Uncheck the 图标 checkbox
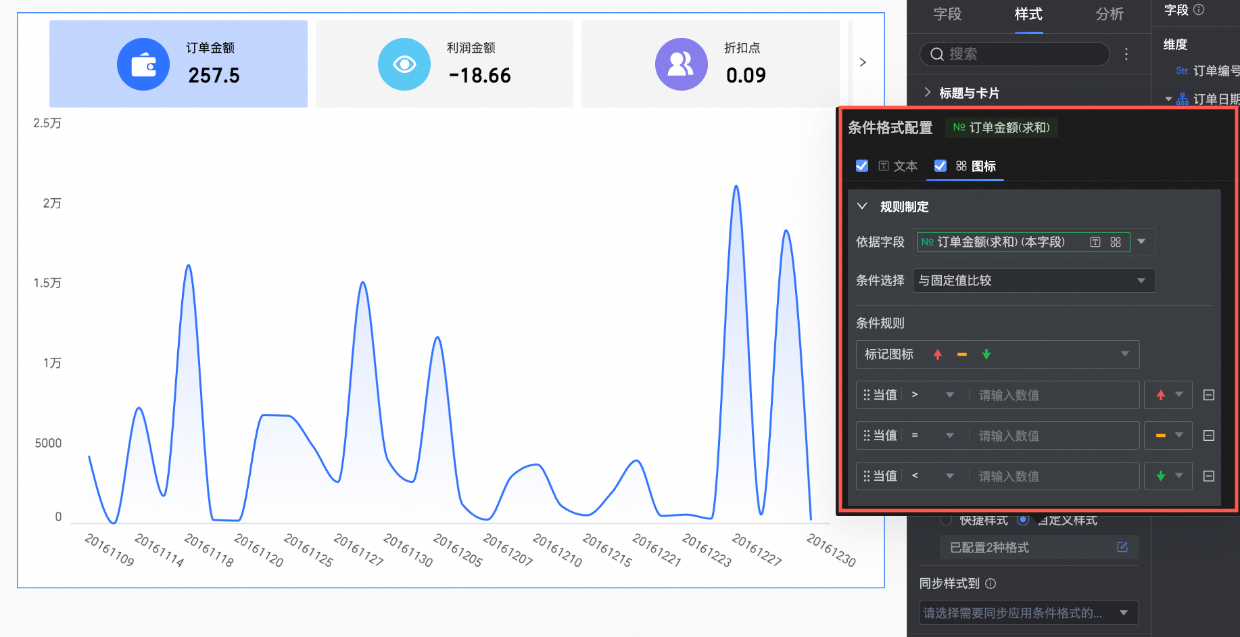Screen dimensions: 1240x637 940,166
